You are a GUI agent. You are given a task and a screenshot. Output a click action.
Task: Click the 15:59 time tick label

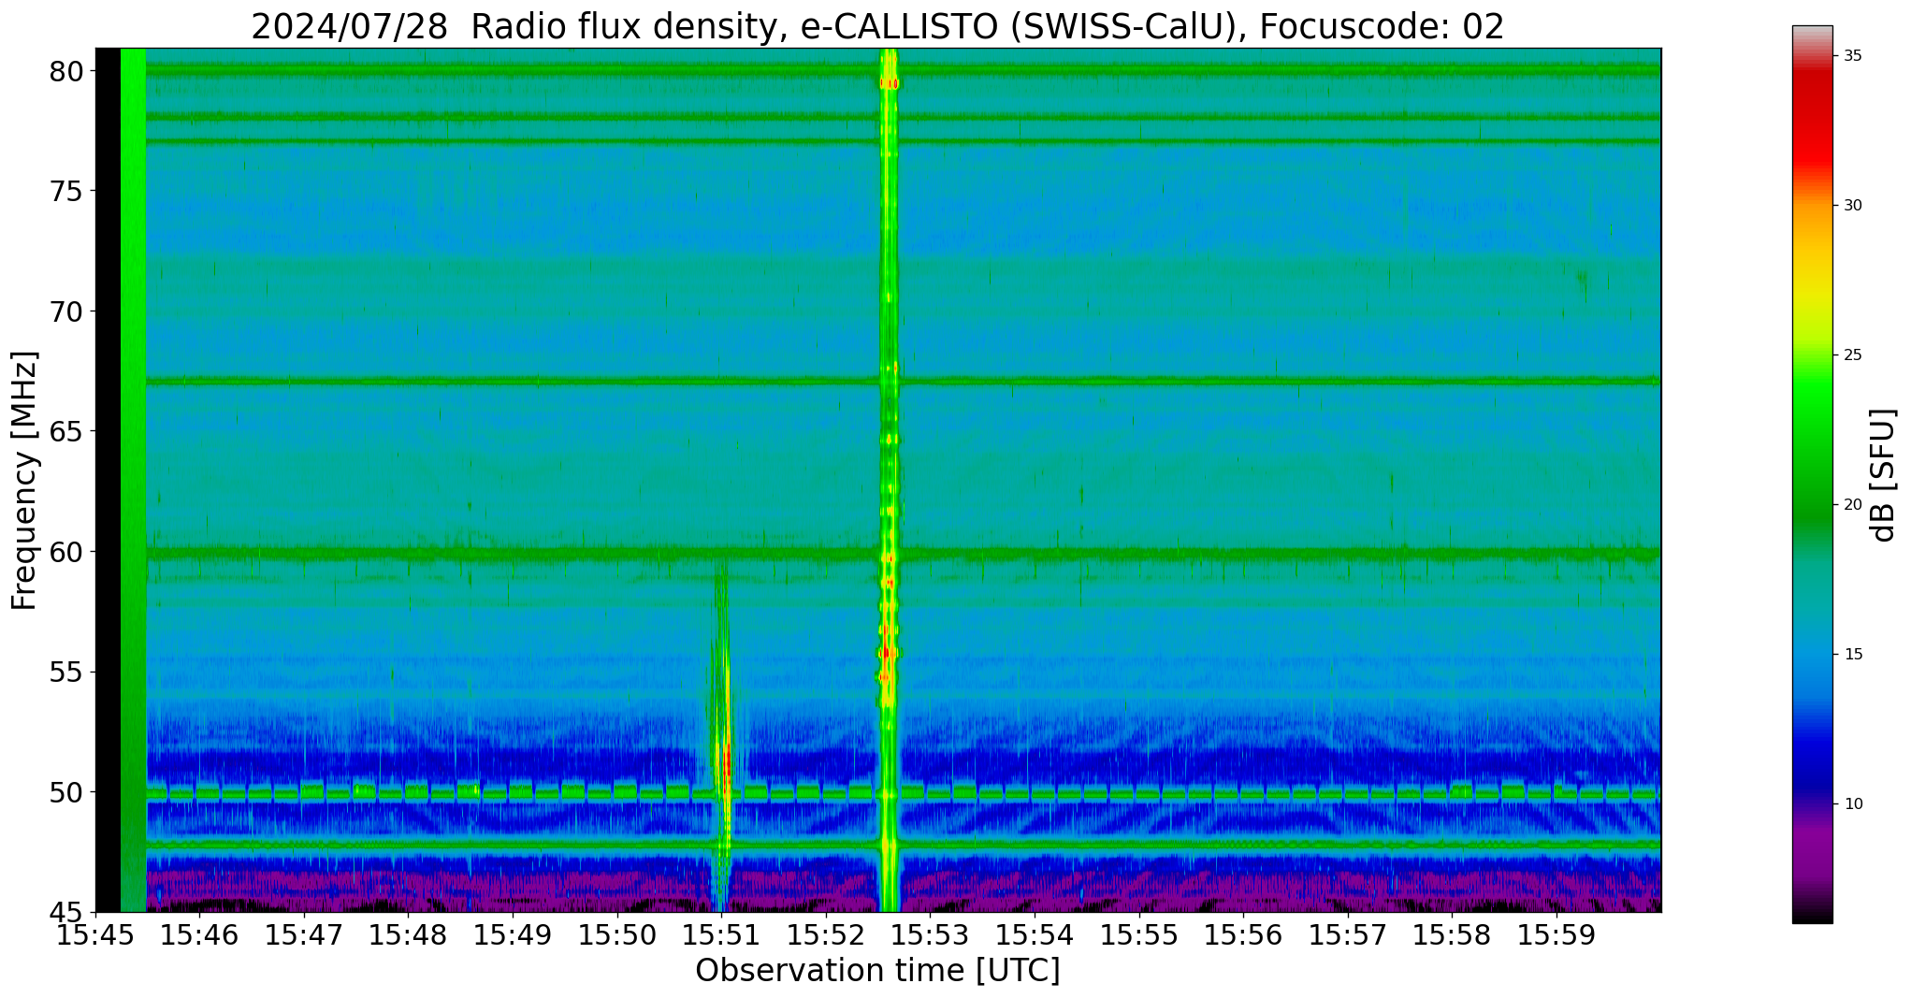[x=1556, y=934]
